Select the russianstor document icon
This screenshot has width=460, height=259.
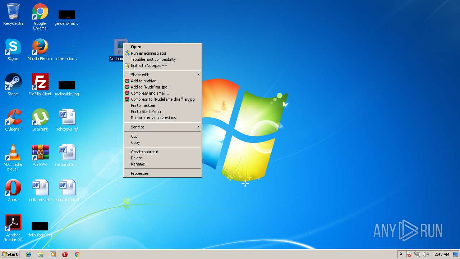coord(67,155)
